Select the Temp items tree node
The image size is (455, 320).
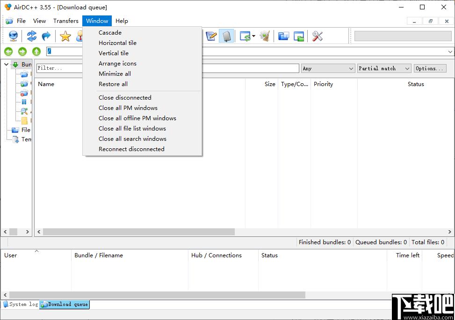click(x=22, y=139)
